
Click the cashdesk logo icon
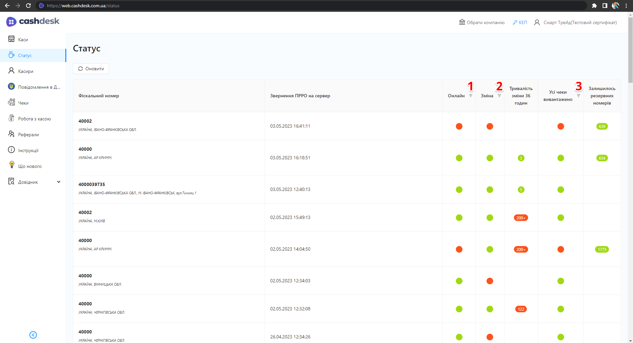(11, 22)
